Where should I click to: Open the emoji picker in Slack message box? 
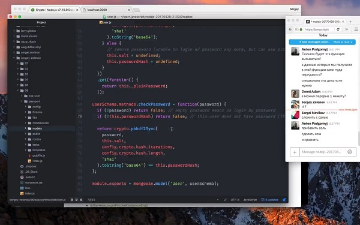[350, 152]
